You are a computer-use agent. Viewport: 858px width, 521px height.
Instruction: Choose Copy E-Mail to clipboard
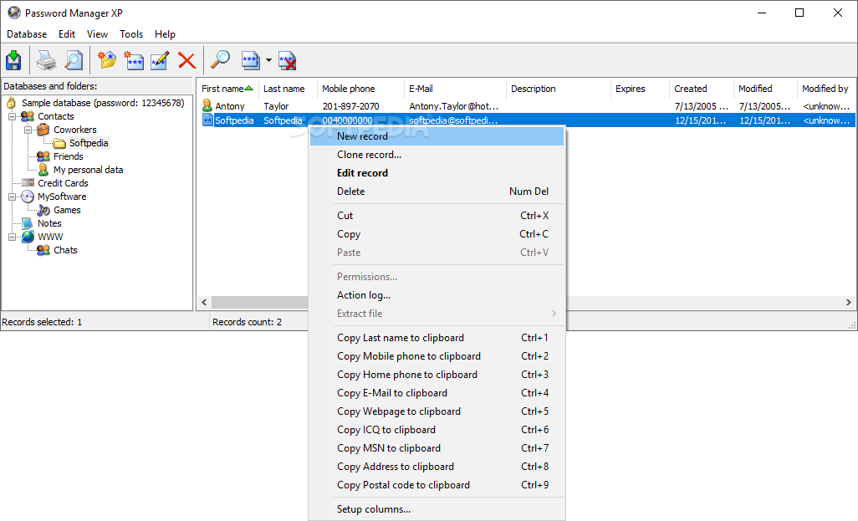pyautogui.click(x=437, y=393)
